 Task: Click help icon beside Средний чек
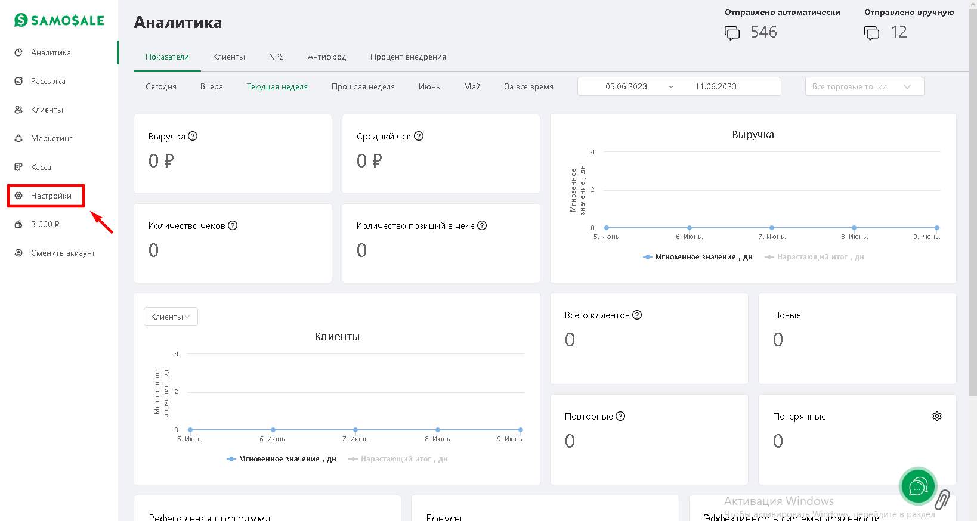[419, 136]
